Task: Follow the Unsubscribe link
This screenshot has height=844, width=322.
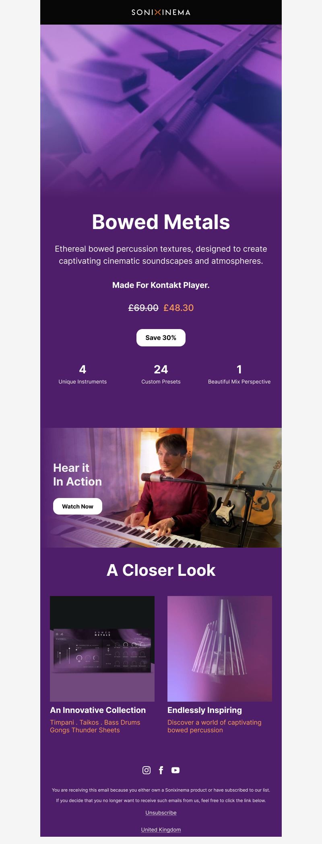Action: pyautogui.click(x=161, y=813)
